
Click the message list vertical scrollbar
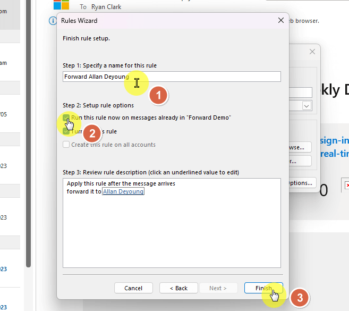[x=28, y=133]
